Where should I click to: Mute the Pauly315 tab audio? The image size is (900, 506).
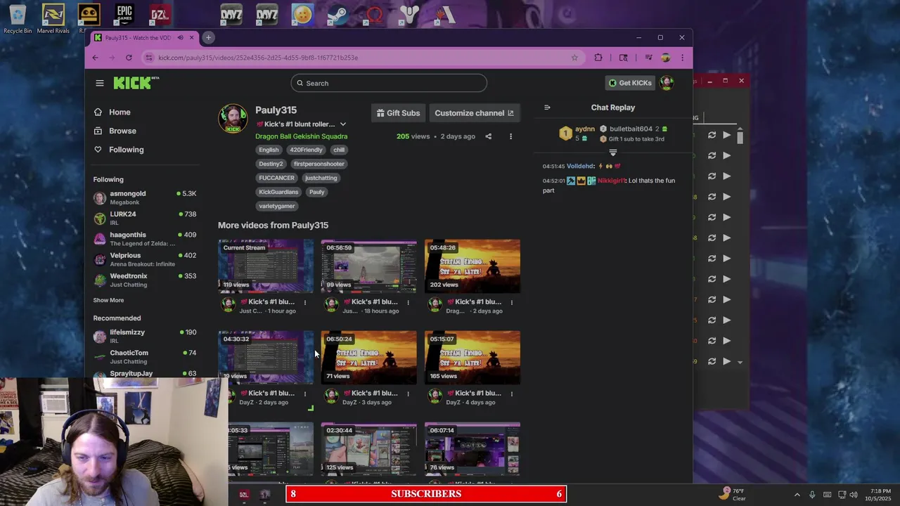coord(180,38)
